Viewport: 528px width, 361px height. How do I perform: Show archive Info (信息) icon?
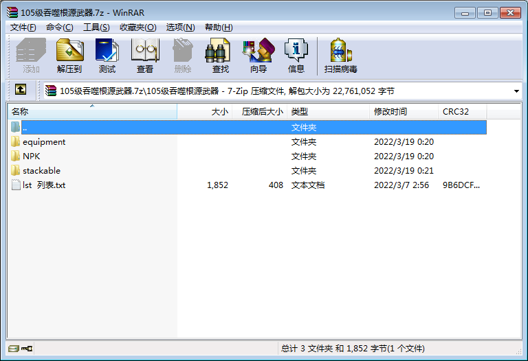(296, 56)
